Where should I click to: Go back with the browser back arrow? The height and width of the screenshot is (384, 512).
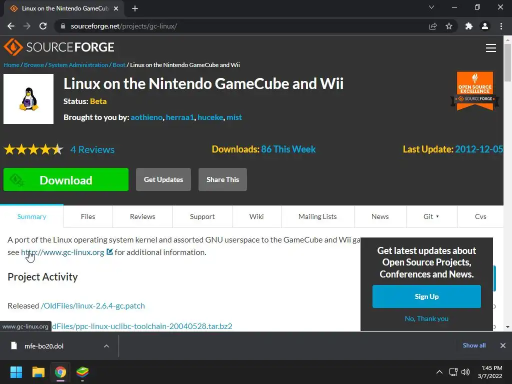(x=11, y=26)
